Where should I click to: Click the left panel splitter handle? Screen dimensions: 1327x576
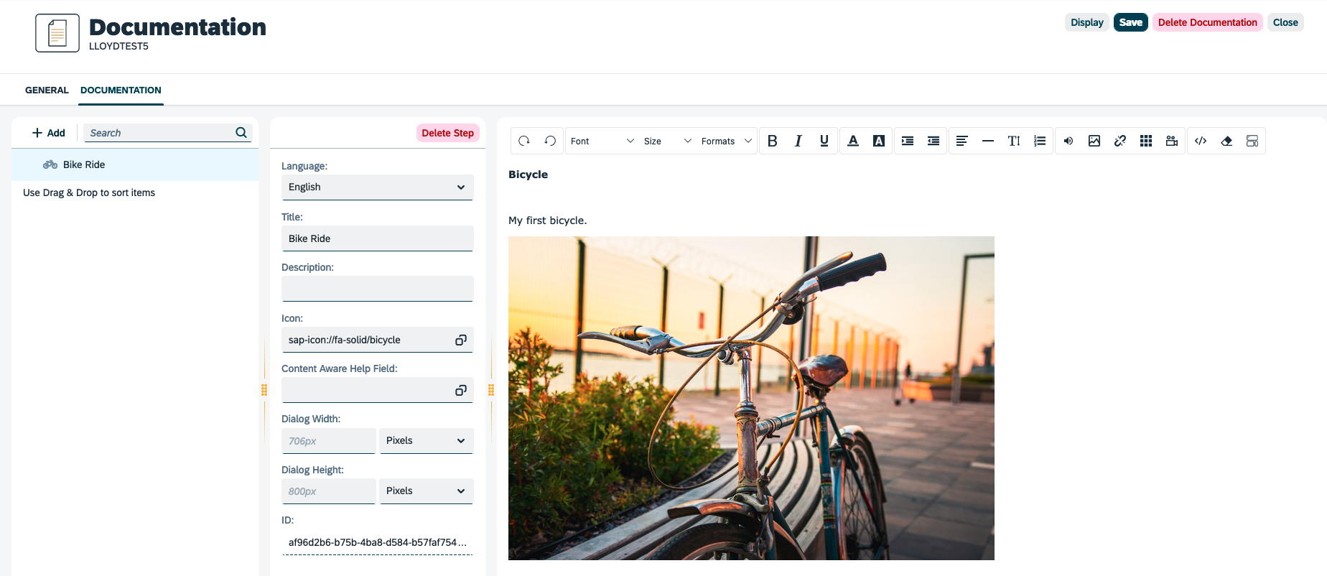click(x=264, y=390)
